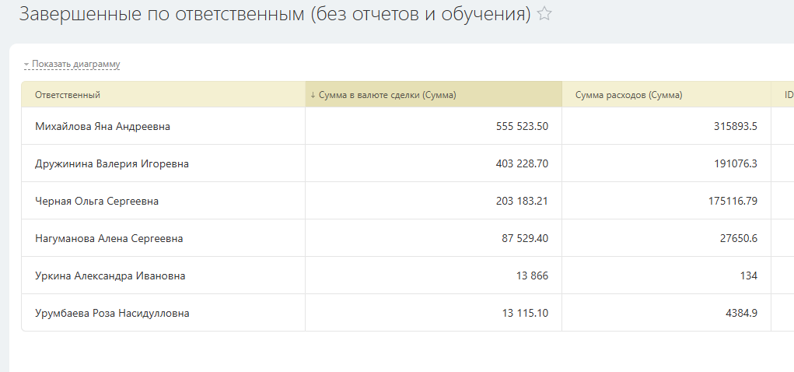Open Нагуманова Алена Сергеевна entry
This screenshot has height=372, width=794.
[109, 238]
